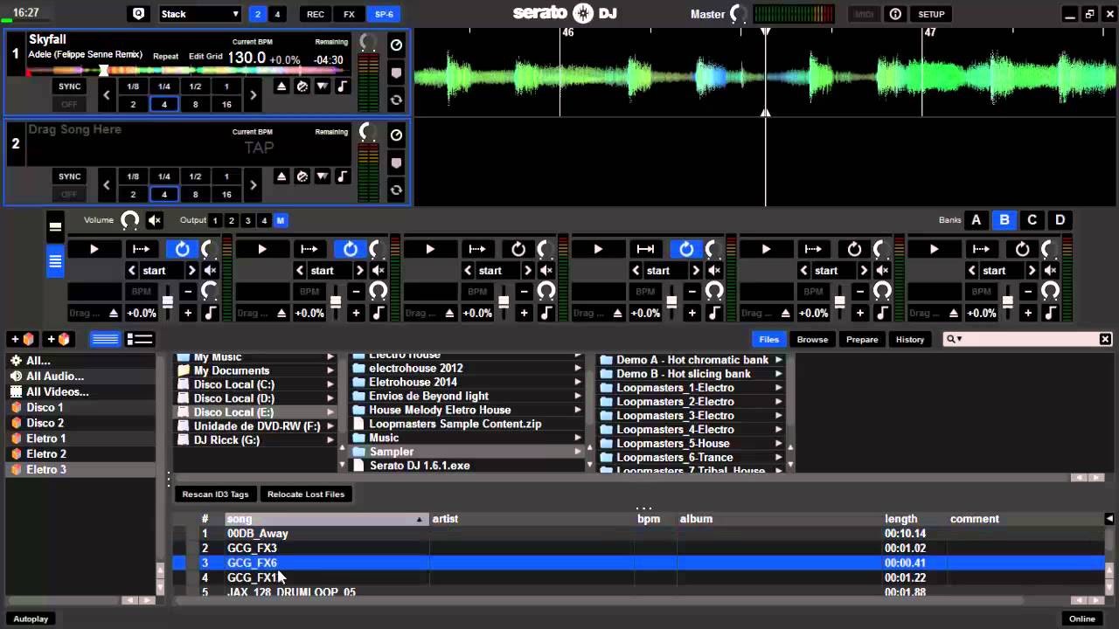The image size is (1119, 629).
Task: Click deck 1 tempo clock icon
Action: coord(396,45)
